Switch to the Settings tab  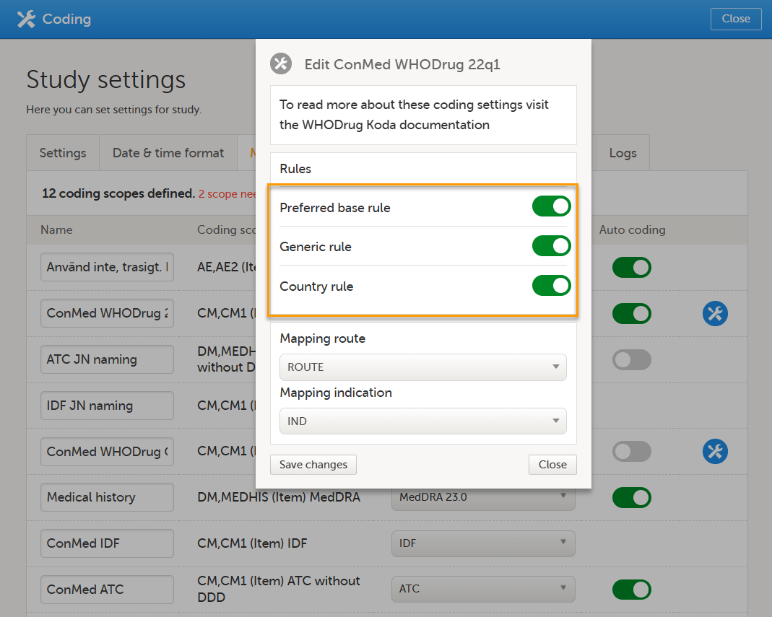pos(63,153)
